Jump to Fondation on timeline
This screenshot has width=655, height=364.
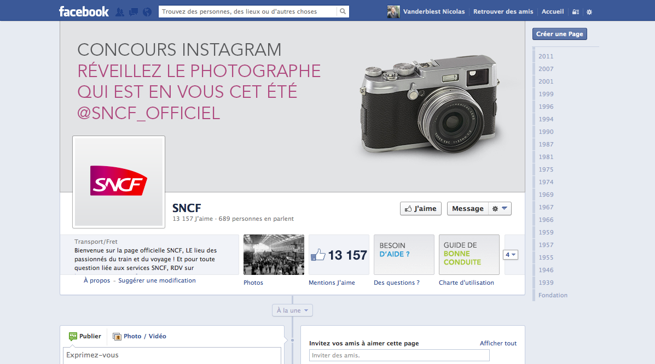[x=553, y=295]
